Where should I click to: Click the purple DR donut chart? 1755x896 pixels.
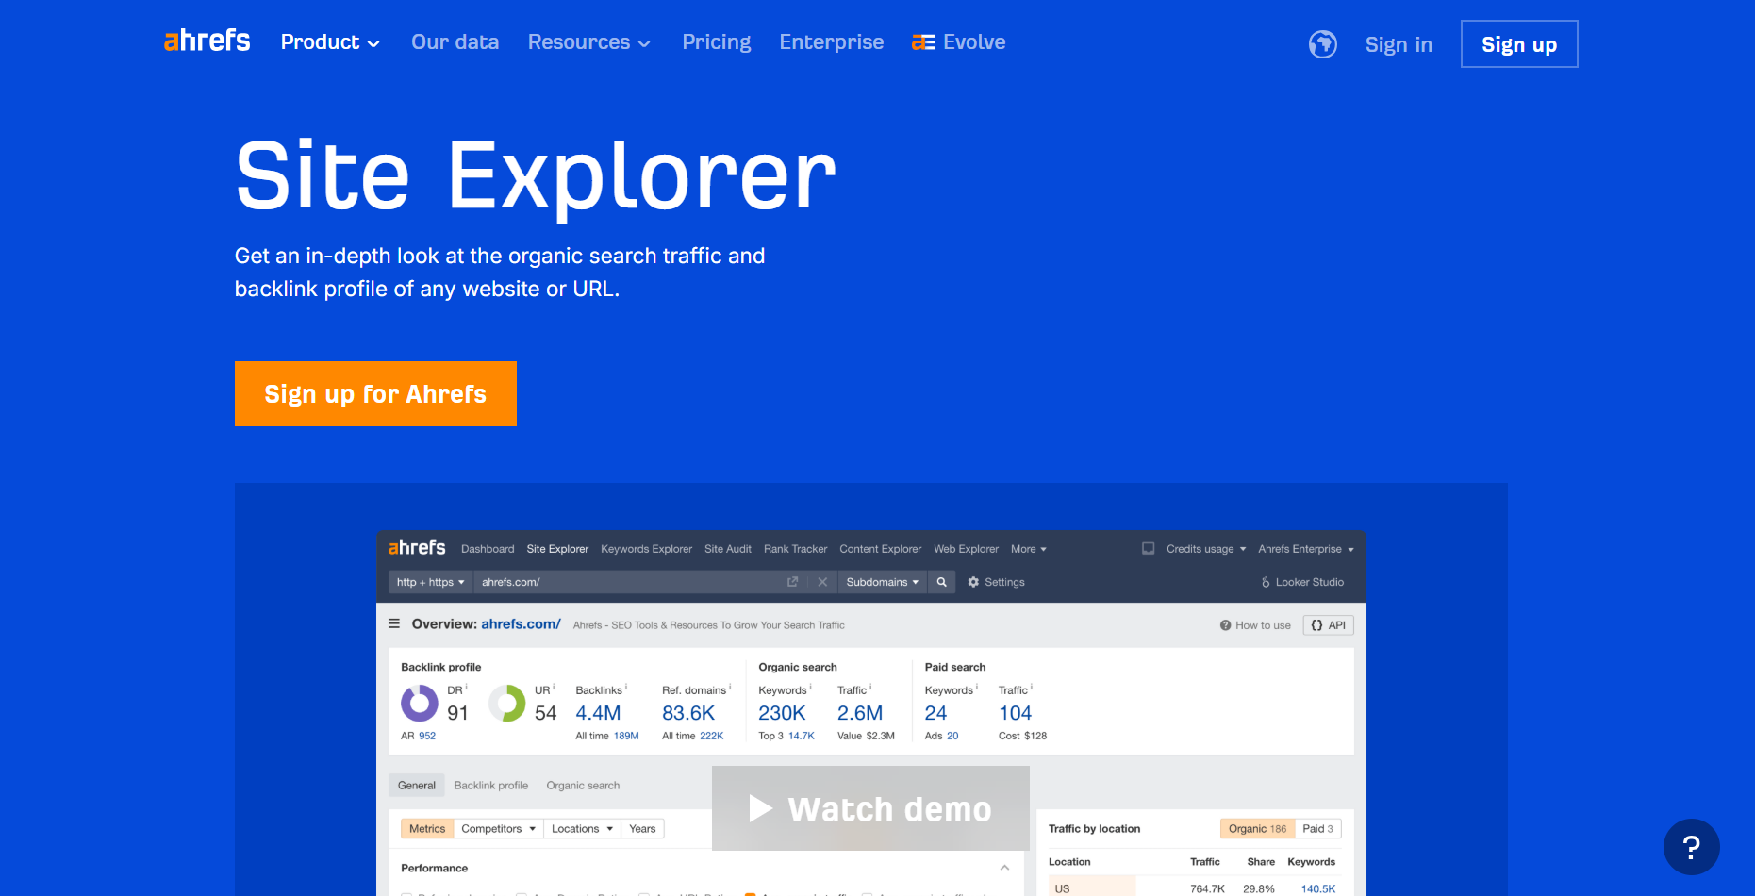tap(420, 704)
